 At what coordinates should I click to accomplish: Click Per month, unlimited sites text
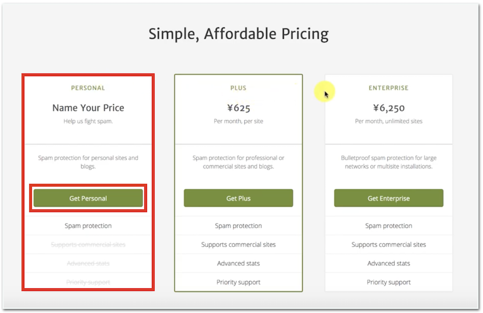click(389, 121)
